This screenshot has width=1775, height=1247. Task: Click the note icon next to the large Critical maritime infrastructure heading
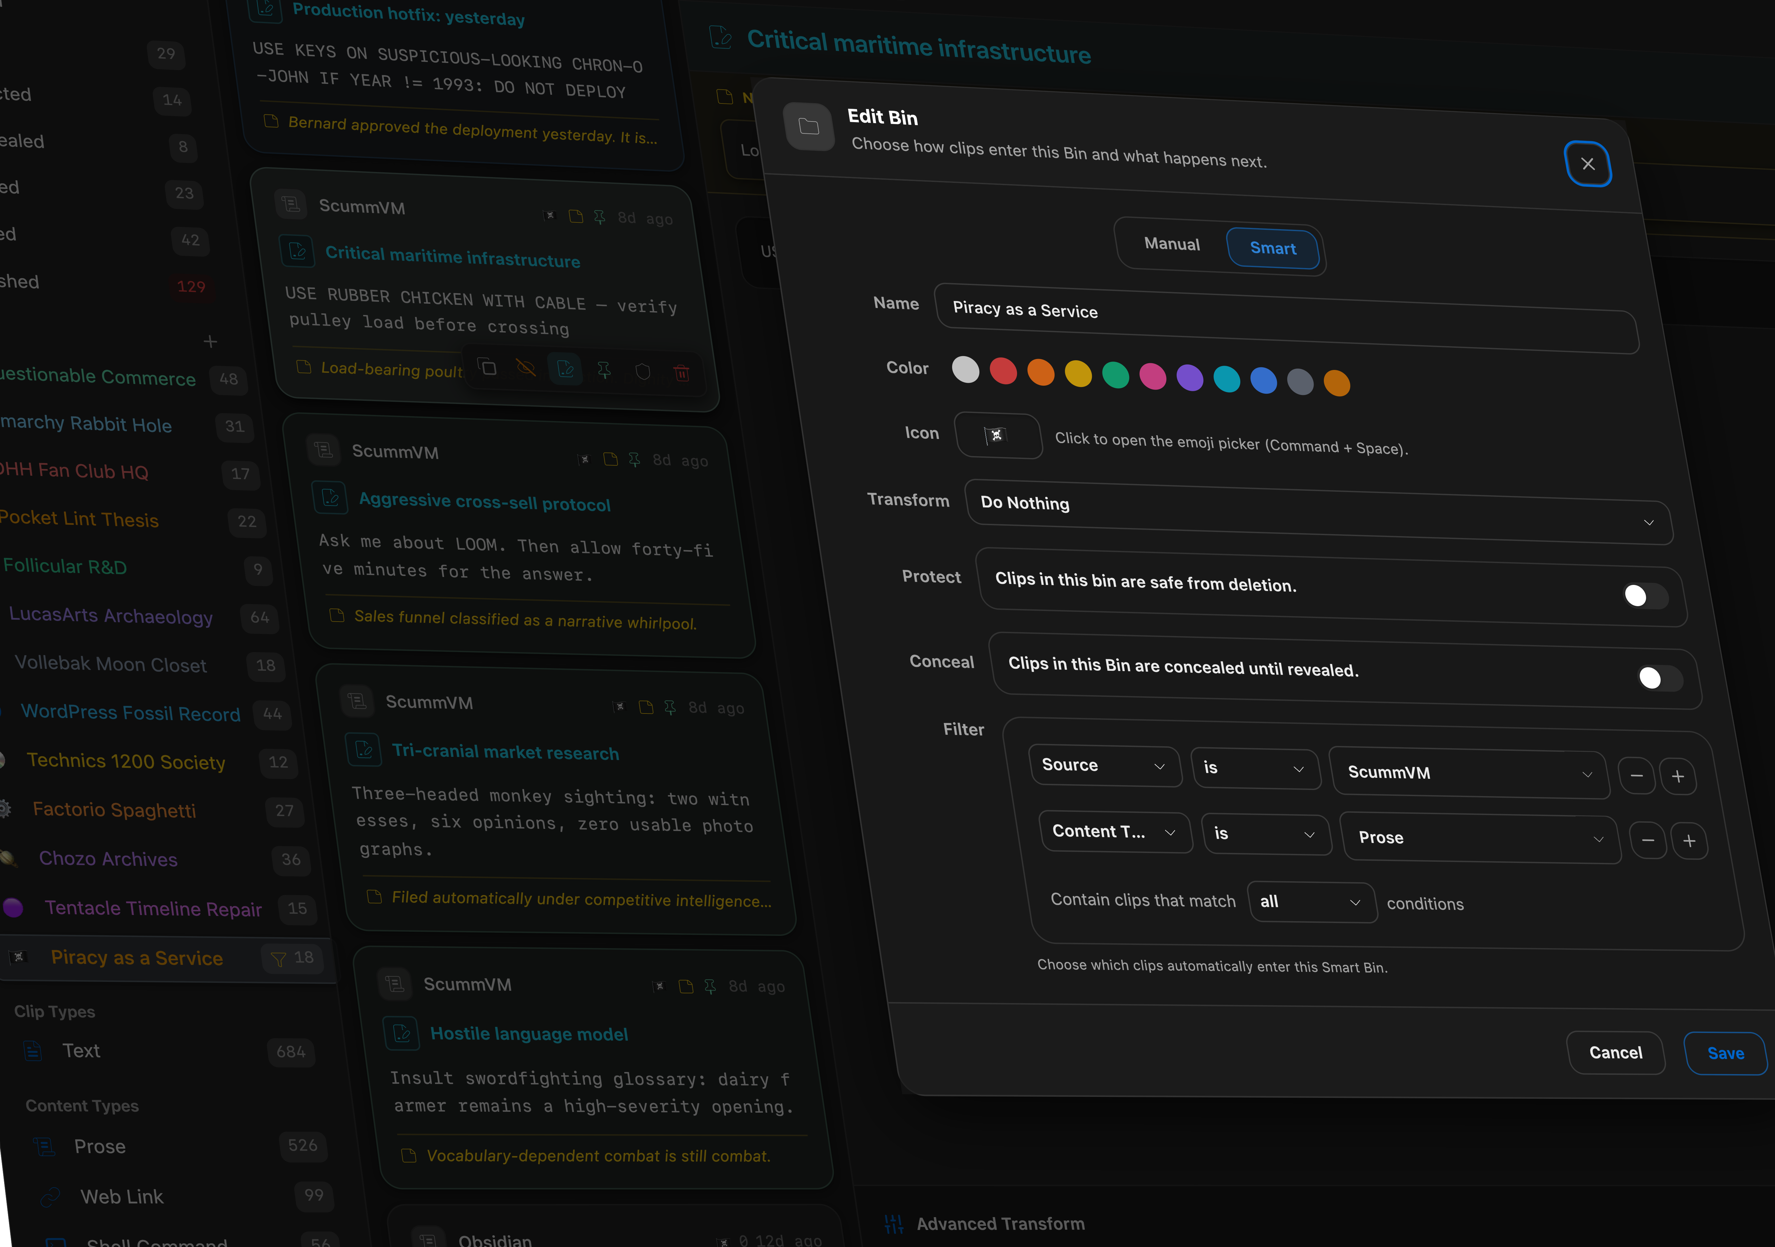pos(720,36)
